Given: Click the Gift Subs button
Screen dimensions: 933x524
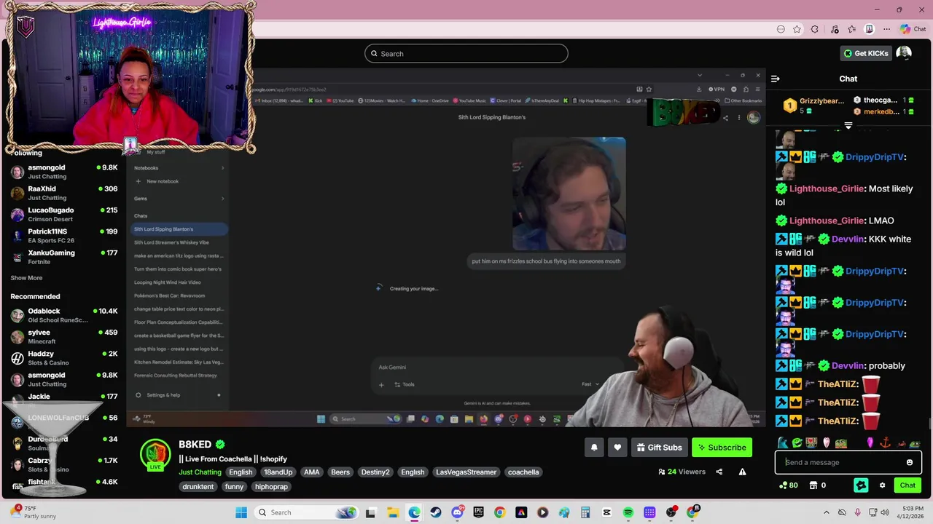Looking at the screenshot, I should (659, 448).
